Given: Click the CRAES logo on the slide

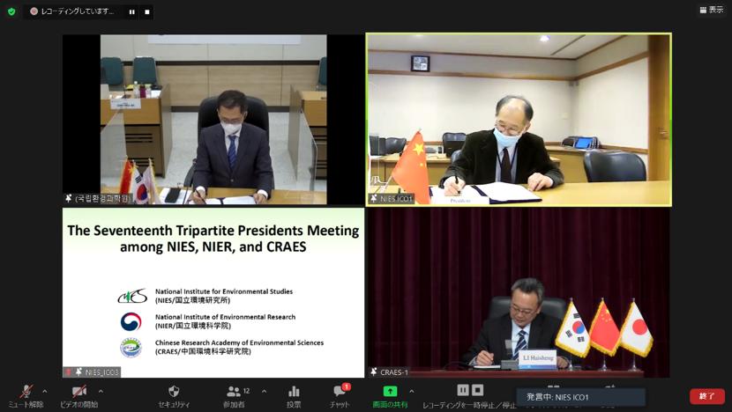Looking at the screenshot, I should tap(131, 347).
